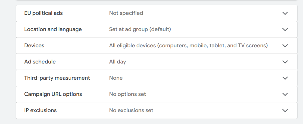Click the "Ad schedule" setting label
Screen dimensions: 303x124
point(40,62)
